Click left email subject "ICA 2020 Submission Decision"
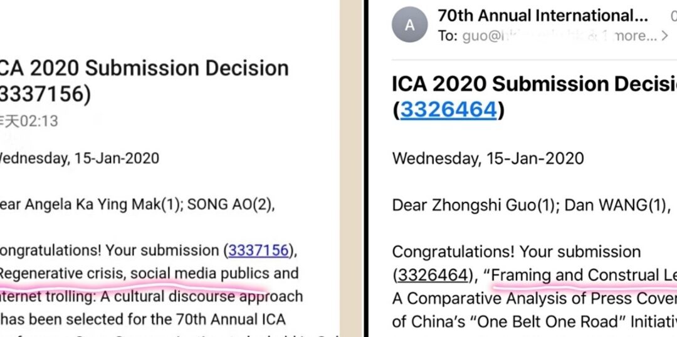Viewport: 677px width, 337px height. [144, 68]
